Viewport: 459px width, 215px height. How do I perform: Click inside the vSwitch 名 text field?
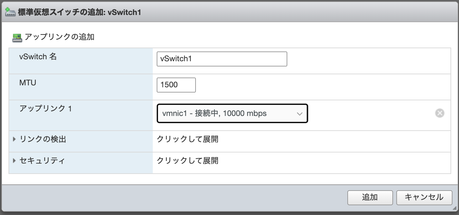[222, 59]
